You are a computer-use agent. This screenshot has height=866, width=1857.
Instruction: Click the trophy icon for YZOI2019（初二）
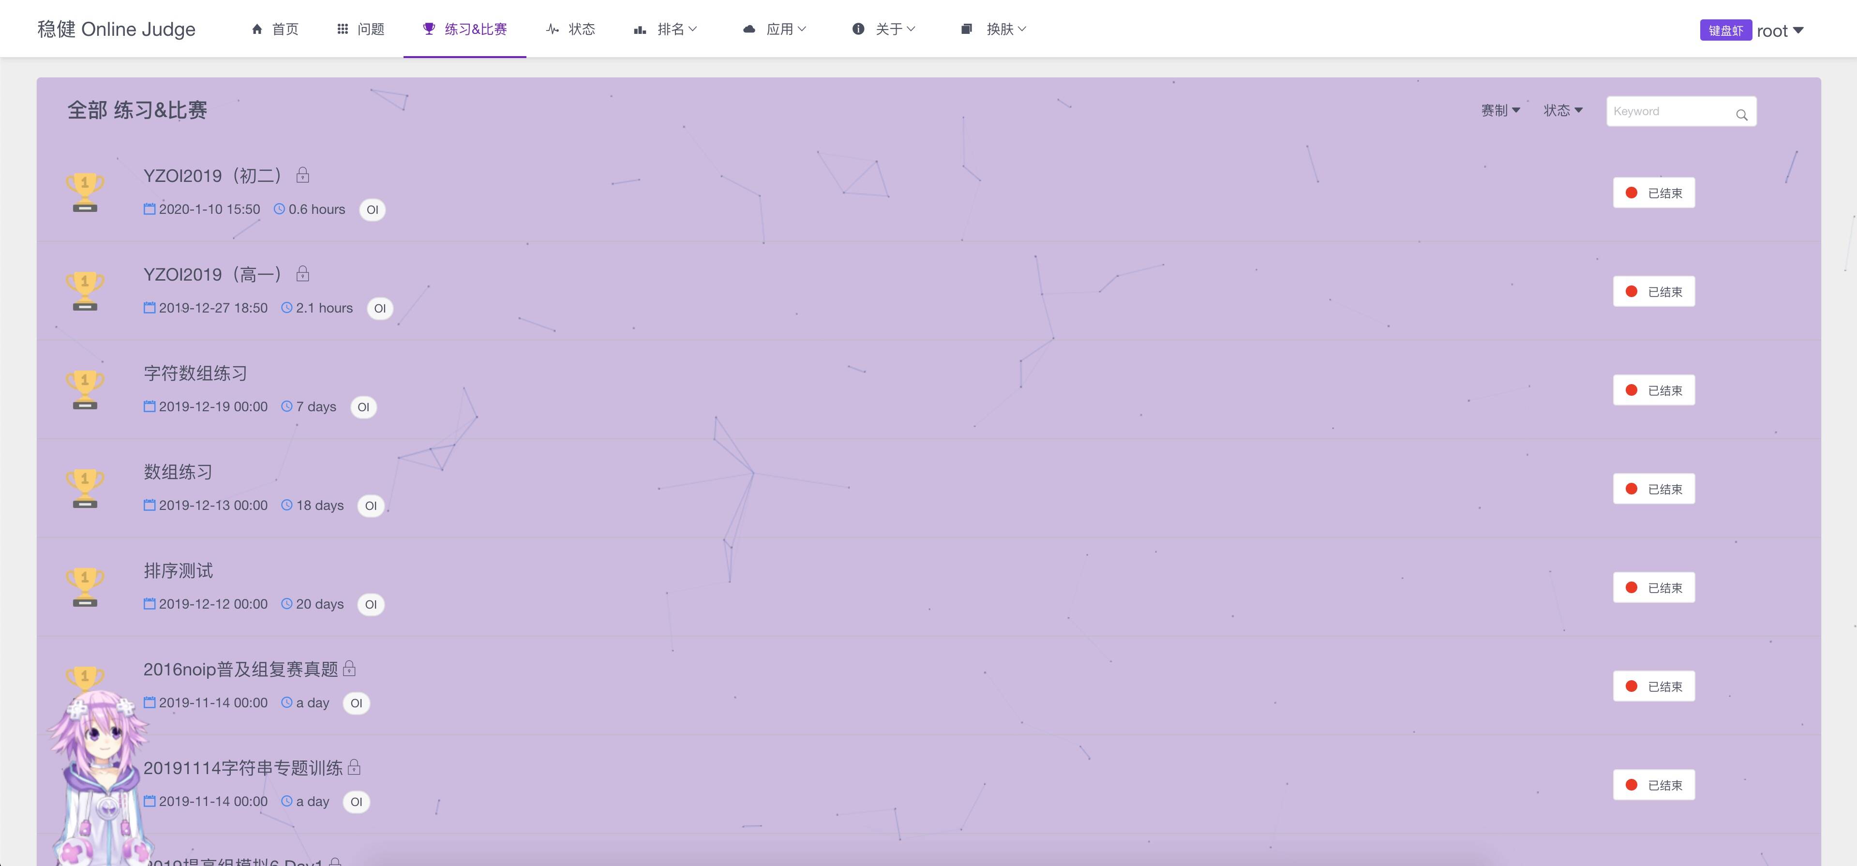[x=85, y=193]
